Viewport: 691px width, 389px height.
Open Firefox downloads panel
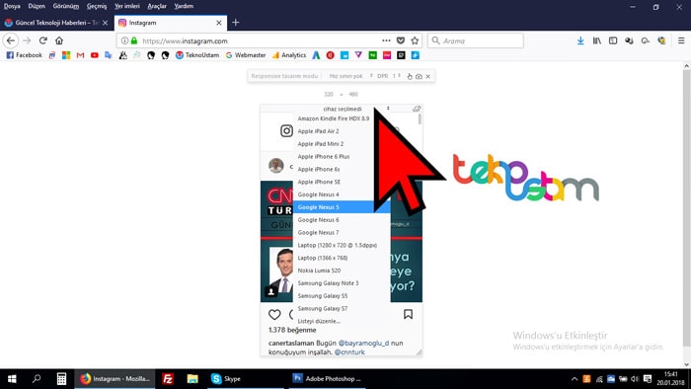[x=580, y=40]
